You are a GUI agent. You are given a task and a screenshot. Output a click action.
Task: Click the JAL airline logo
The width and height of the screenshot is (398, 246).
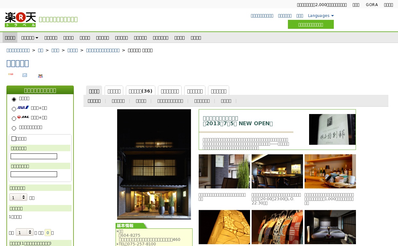pos(23,117)
